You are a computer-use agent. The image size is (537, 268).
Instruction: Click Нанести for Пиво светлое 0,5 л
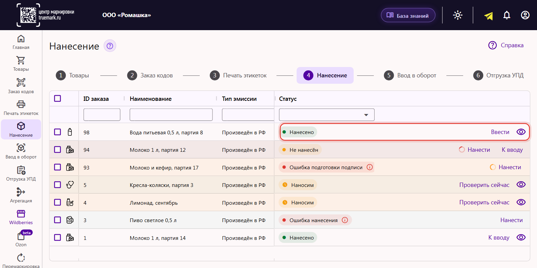(x=511, y=220)
